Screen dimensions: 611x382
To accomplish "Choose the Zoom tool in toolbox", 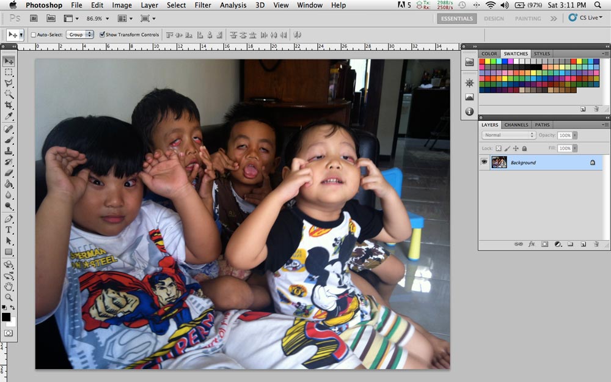I will point(9,297).
